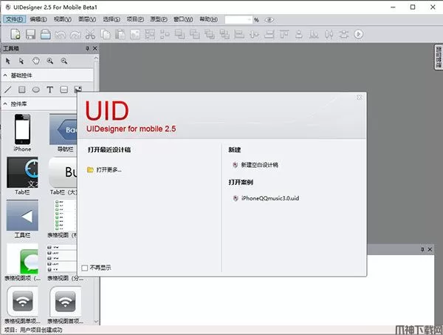Tick the 不再显示 checkbox

(x=84, y=268)
